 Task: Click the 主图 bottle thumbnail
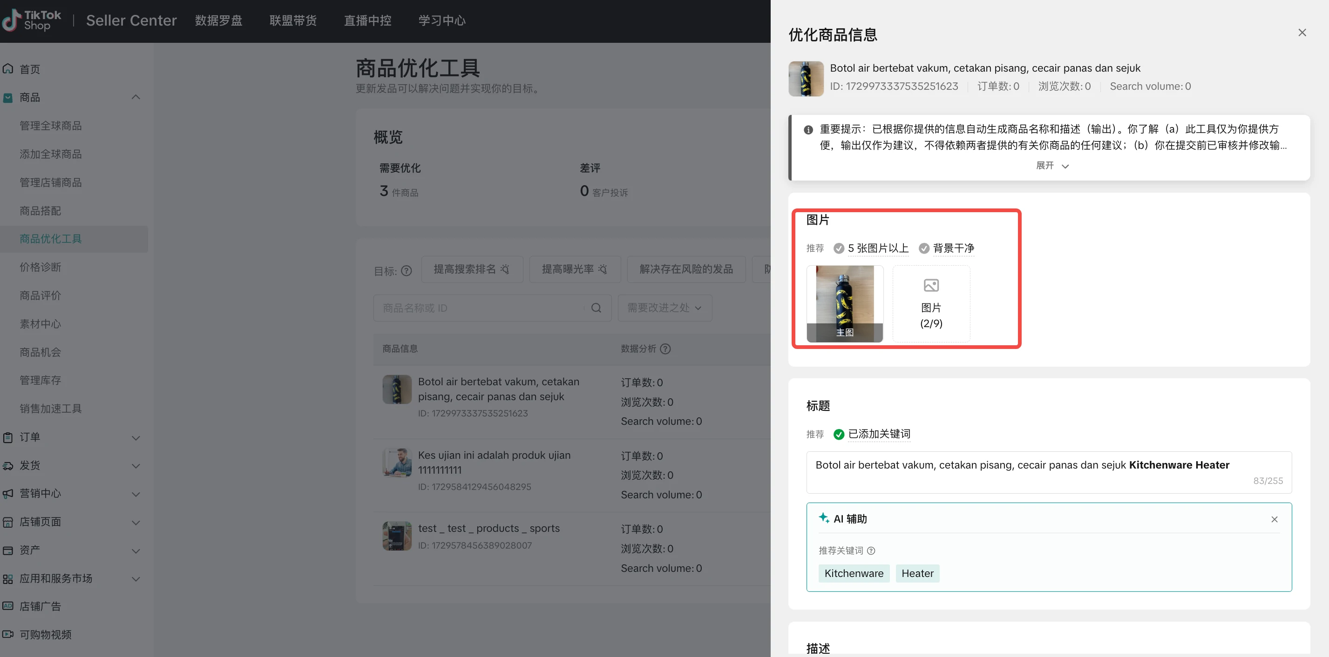[x=845, y=303]
